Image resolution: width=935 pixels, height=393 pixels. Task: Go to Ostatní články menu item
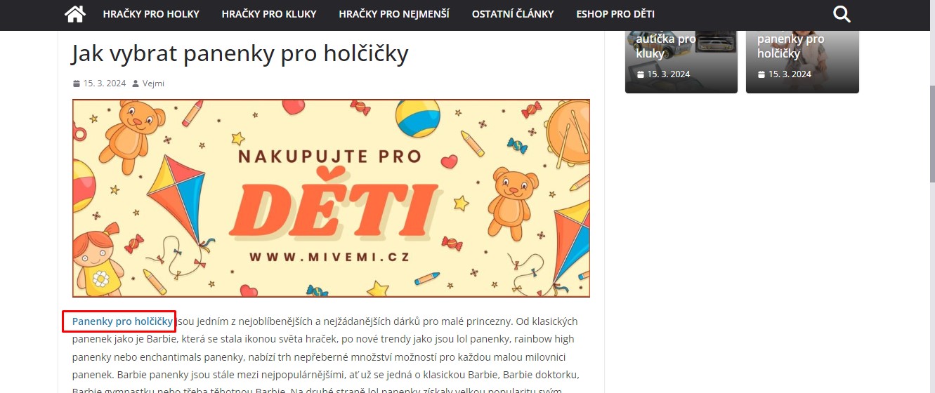513,14
